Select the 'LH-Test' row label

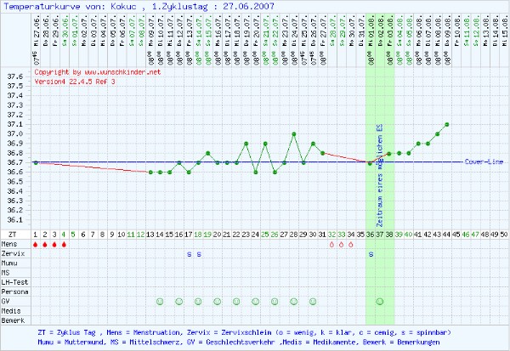(x=14, y=282)
